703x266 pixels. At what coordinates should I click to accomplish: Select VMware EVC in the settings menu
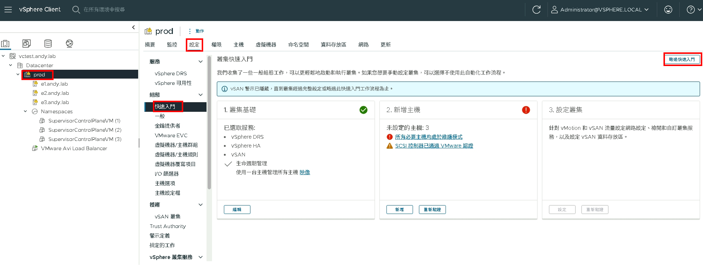(171, 135)
